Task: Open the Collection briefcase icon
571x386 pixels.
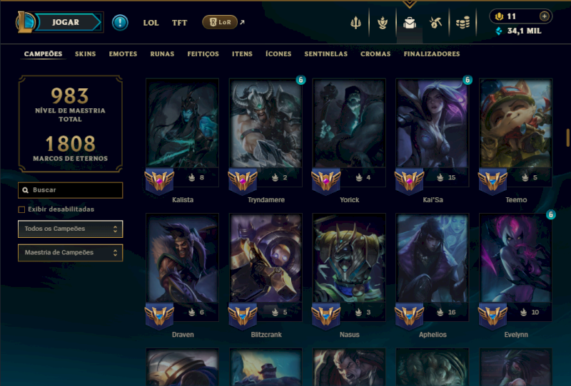Action: click(x=409, y=23)
